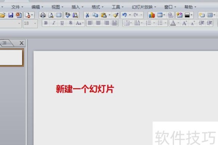
Task: Click the distributed alignment icon
Action: click(114, 23)
